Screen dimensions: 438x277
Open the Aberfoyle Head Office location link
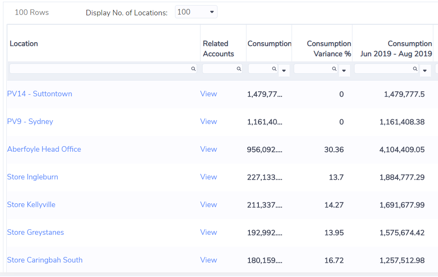44,149
